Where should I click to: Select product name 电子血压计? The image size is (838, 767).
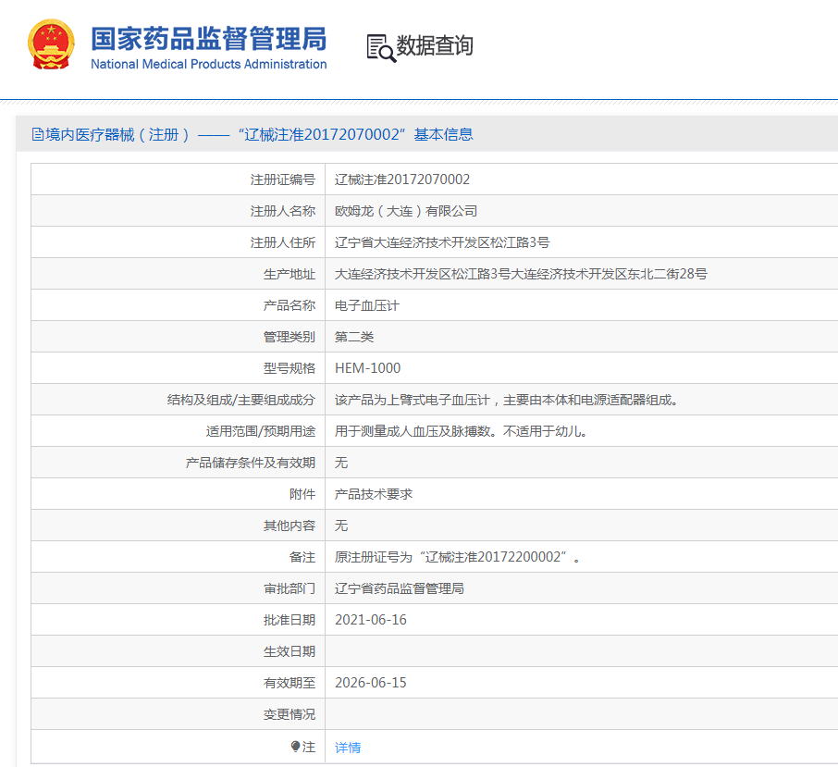click(367, 305)
